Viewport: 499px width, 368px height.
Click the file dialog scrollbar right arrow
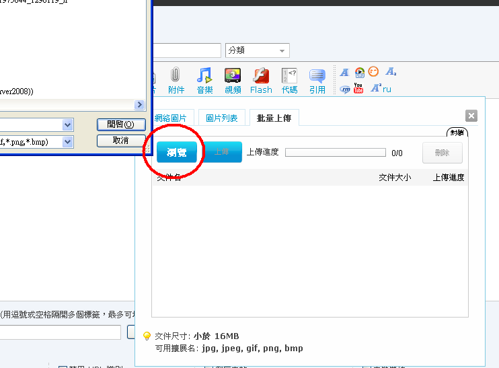139,105
